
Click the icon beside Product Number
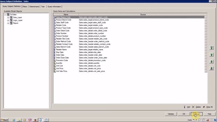(x=55, y=36)
